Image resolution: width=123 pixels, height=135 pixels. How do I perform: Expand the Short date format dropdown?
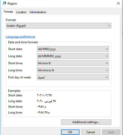click(x=73, y=49)
